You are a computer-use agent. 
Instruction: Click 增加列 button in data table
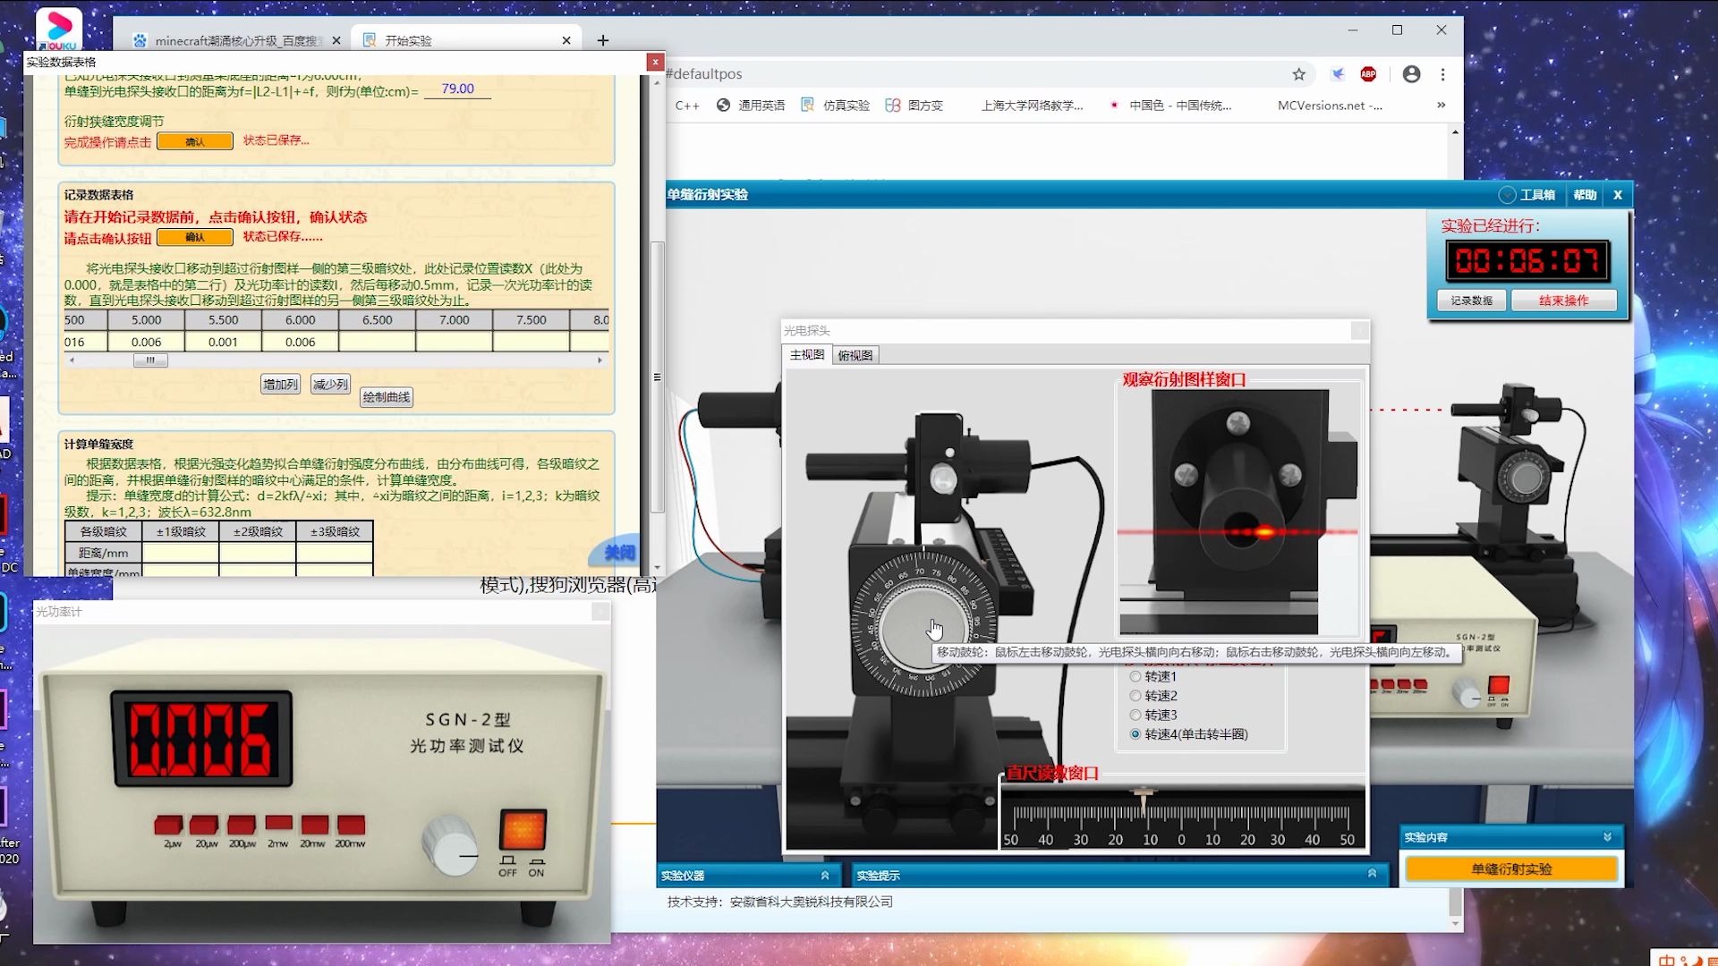tap(280, 381)
